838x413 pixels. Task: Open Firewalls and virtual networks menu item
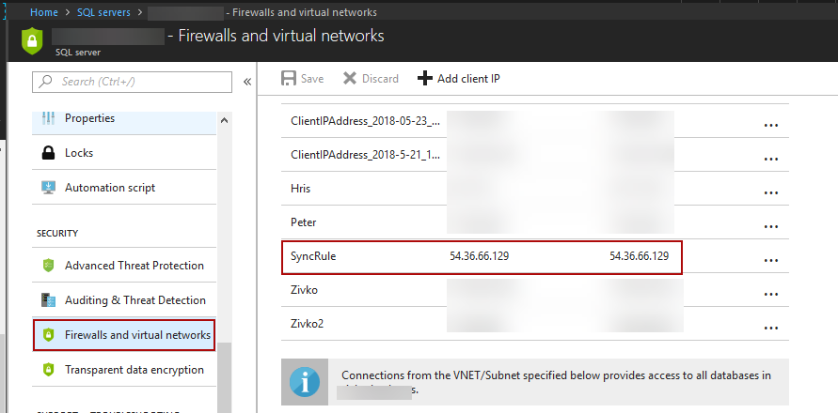click(x=137, y=335)
